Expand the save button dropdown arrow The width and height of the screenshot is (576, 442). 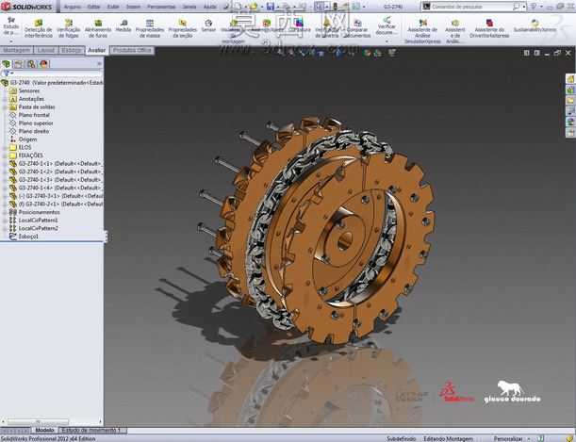(278, 7)
